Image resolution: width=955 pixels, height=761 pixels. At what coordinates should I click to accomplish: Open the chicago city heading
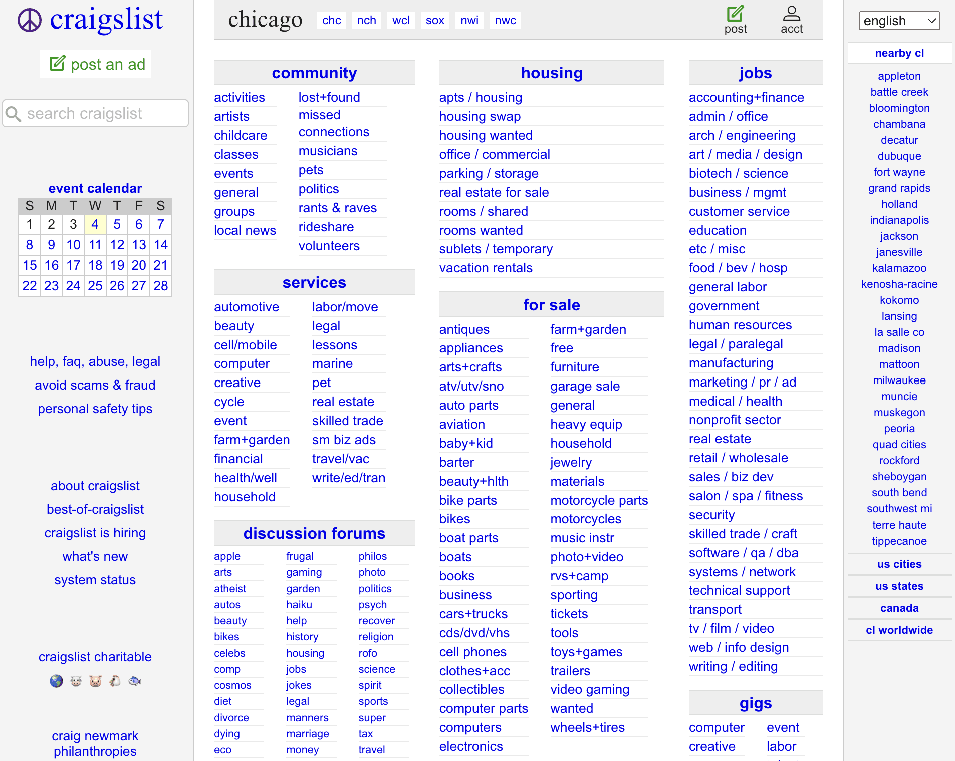(265, 20)
